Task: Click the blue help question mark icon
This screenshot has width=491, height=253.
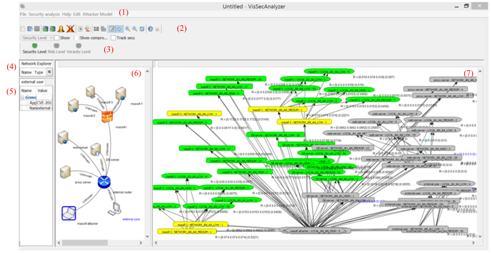Action: click(151, 29)
